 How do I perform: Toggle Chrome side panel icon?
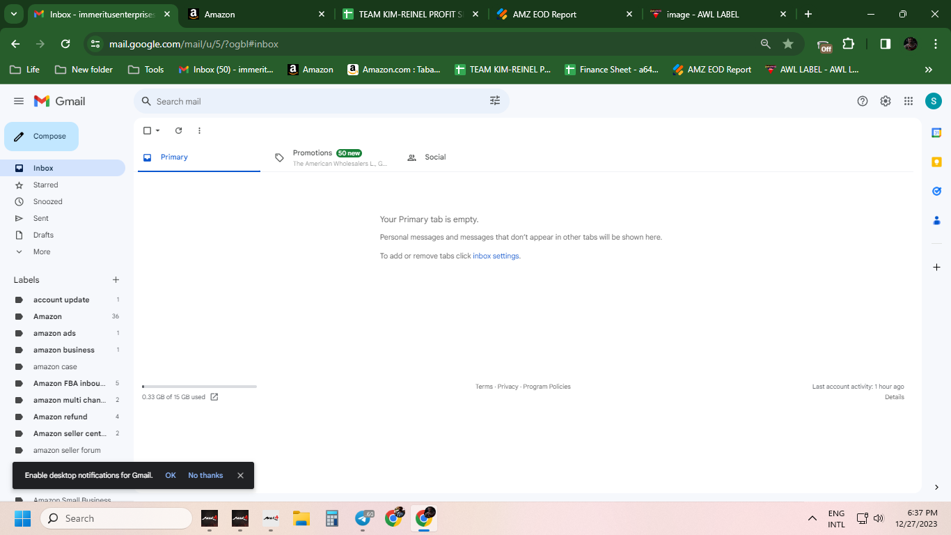[x=885, y=44]
